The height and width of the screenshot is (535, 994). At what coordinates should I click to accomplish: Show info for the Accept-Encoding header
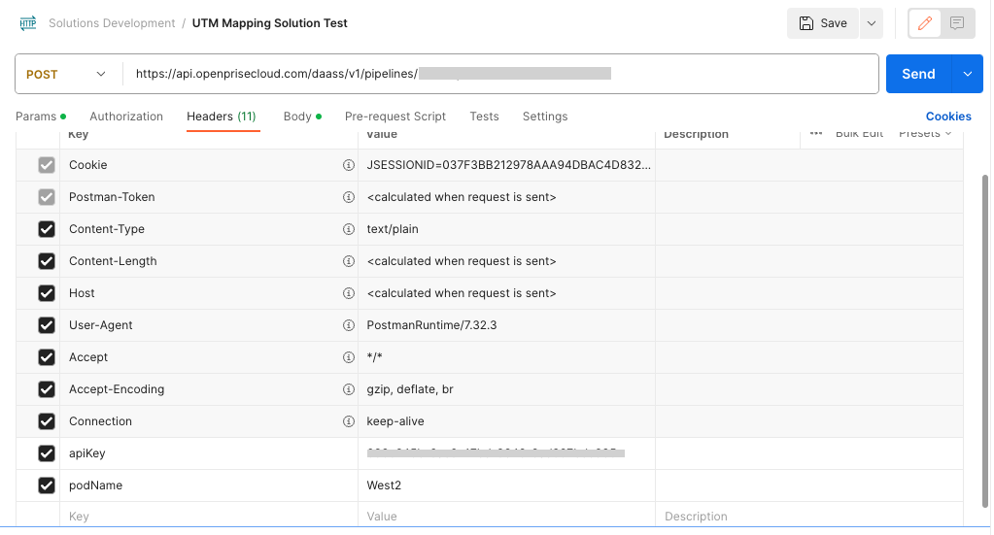(349, 389)
